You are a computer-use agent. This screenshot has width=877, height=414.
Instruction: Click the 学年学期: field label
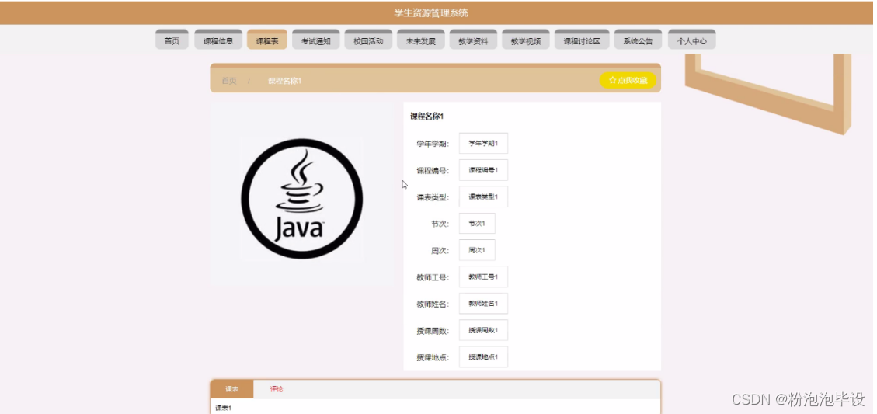(433, 144)
